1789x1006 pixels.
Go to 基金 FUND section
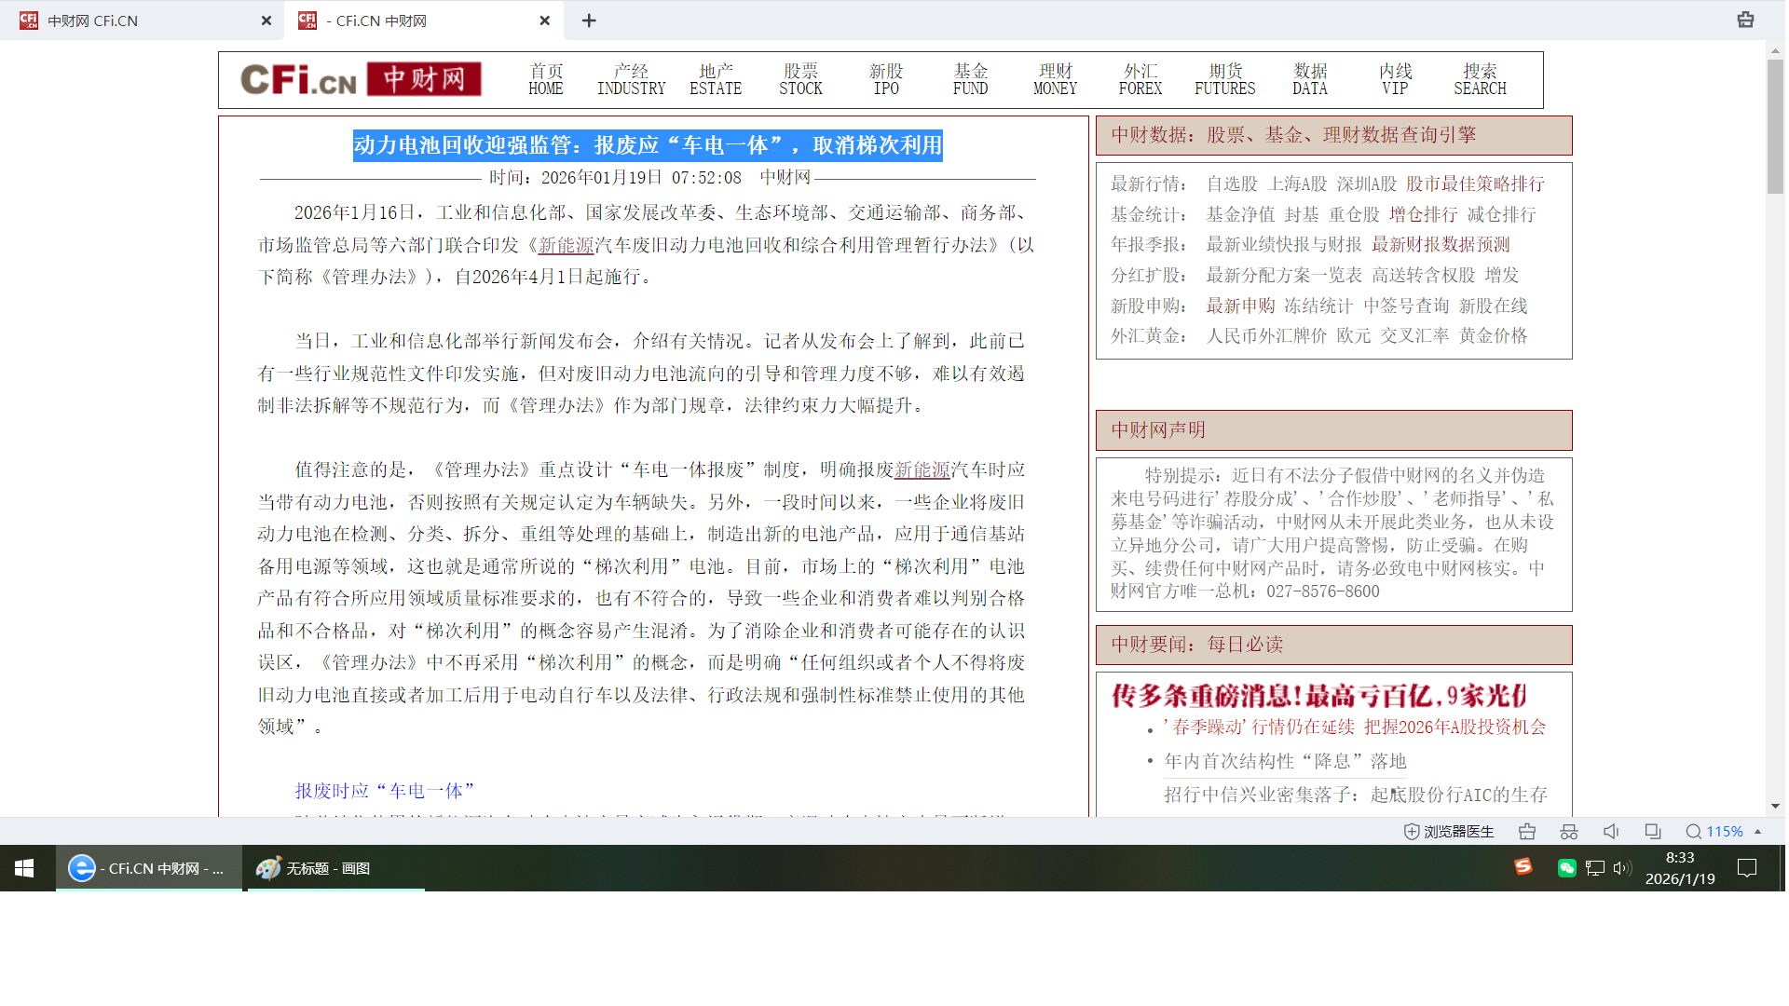coord(970,79)
